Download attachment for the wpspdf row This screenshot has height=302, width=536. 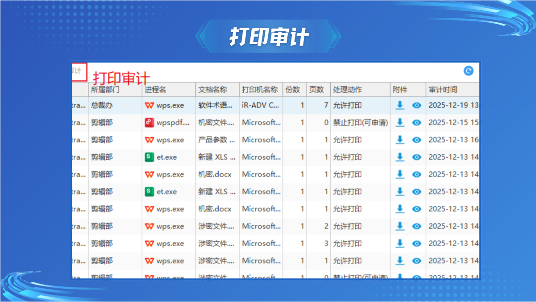coord(400,122)
